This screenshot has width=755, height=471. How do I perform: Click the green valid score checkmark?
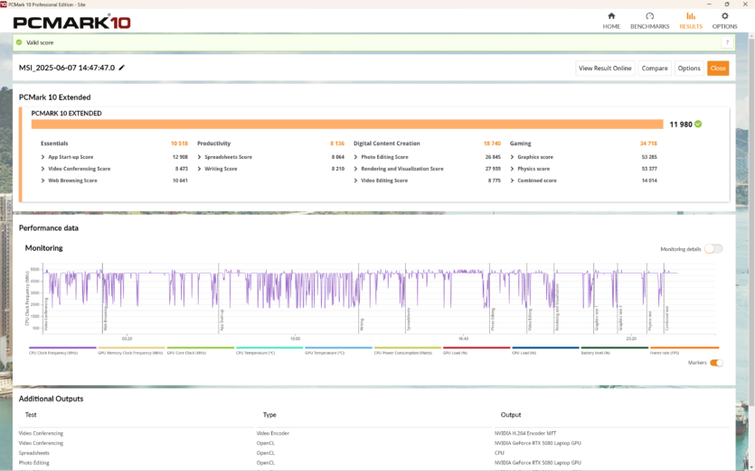19,42
